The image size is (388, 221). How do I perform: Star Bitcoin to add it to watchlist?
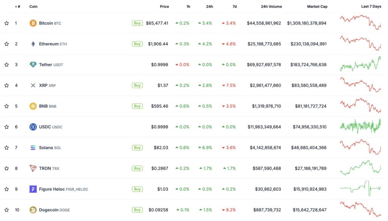(6, 23)
